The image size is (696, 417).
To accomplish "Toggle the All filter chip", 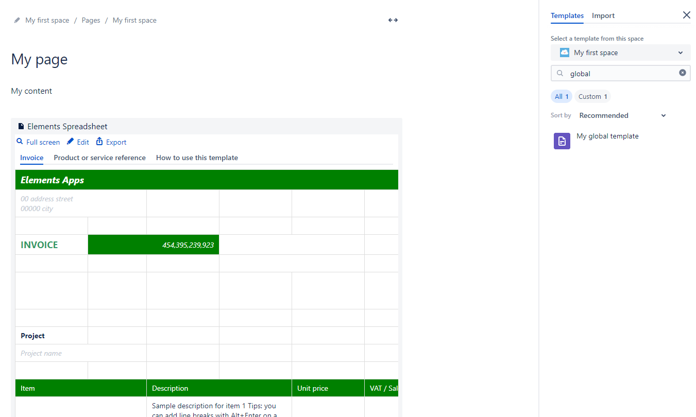I will (561, 96).
